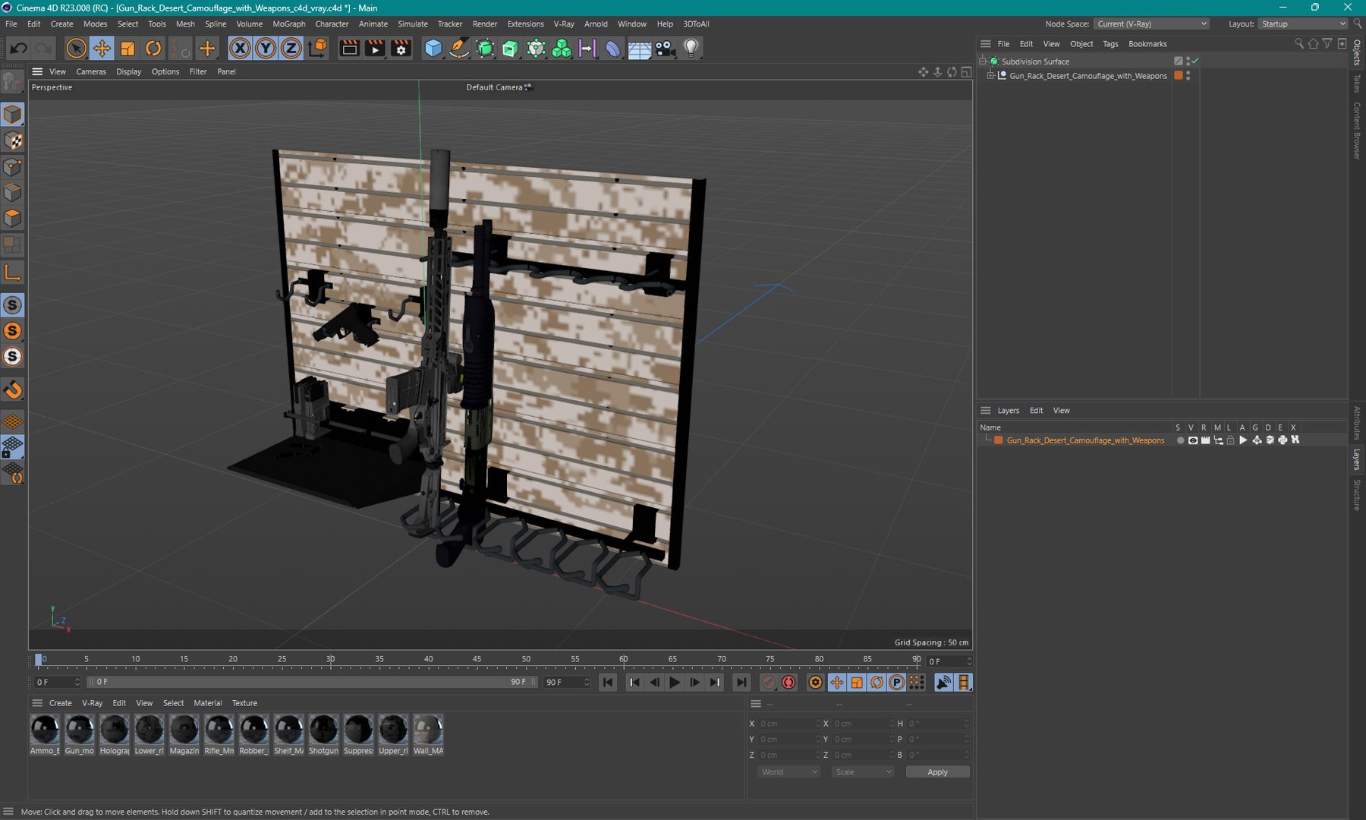The height and width of the screenshot is (820, 1366).
Task: Click the Layers vertical tab
Action: [x=1357, y=460]
